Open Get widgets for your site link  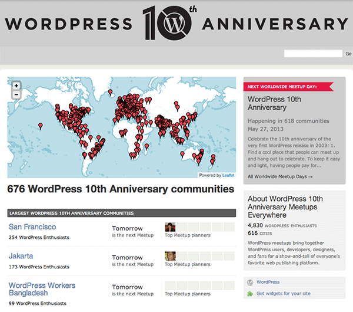284,294
